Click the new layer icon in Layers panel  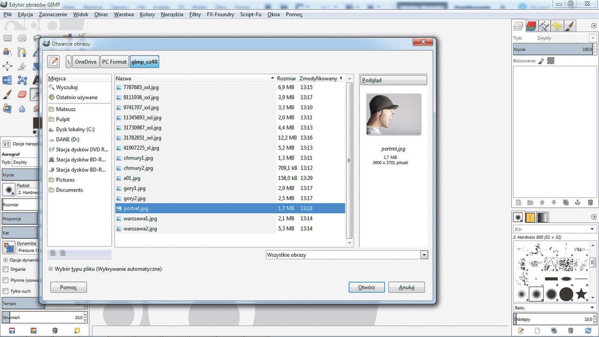(x=518, y=203)
